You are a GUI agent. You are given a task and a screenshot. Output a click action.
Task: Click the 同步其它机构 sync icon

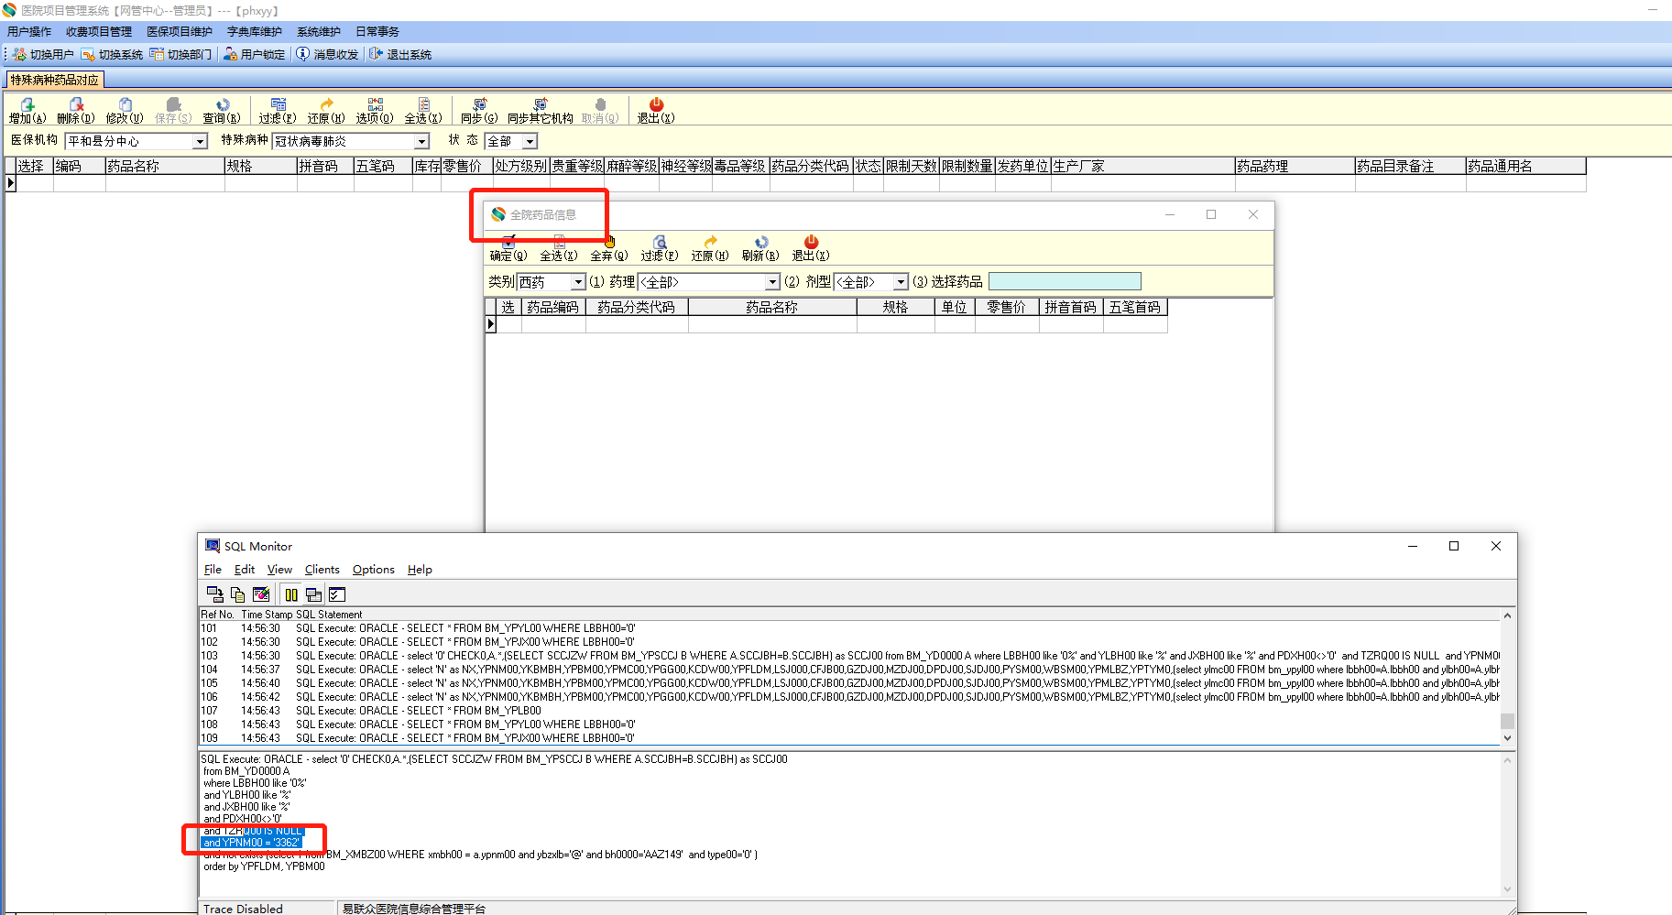click(541, 104)
